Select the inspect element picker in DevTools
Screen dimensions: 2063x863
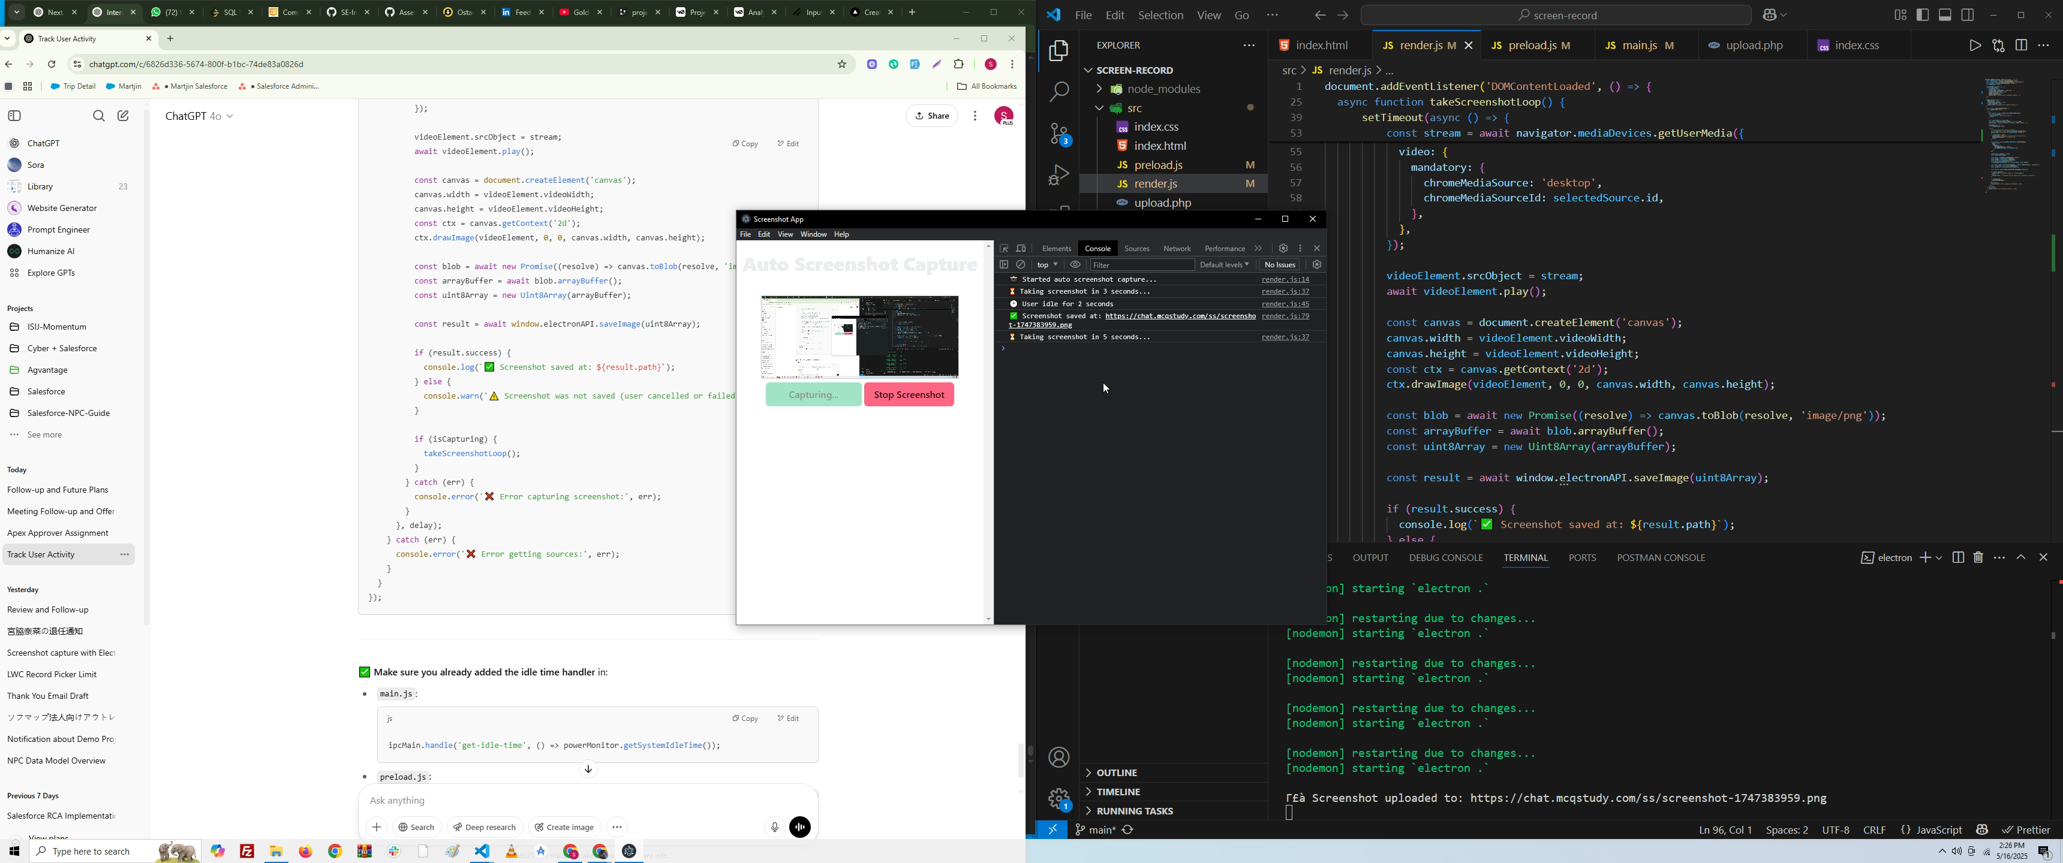click(1003, 249)
